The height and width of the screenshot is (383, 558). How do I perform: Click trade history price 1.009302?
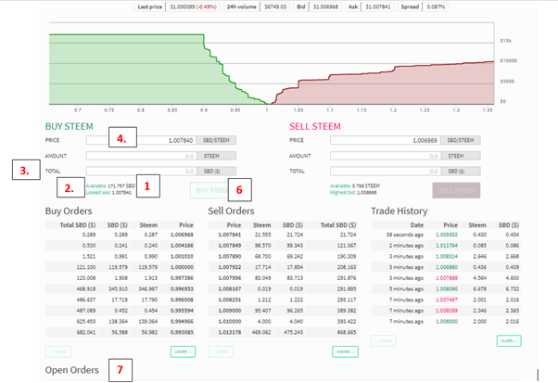[x=447, y=235]
